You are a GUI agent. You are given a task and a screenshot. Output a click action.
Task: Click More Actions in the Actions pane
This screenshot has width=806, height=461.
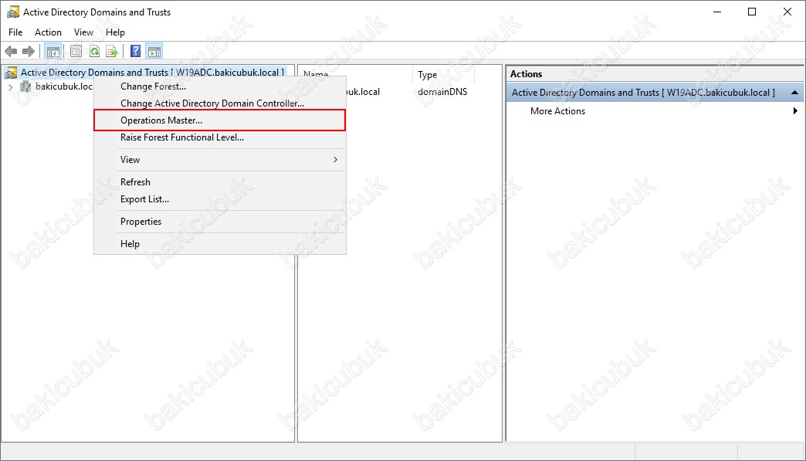557,111
